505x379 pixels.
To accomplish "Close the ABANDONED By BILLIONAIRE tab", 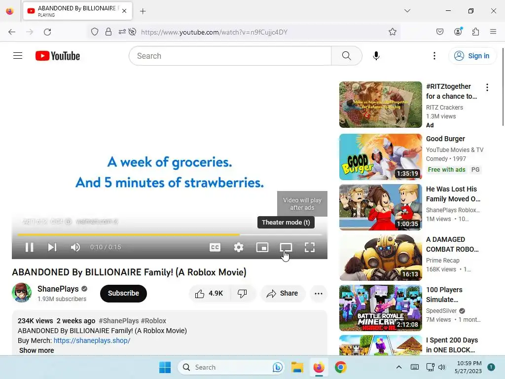I will (124, 11).
